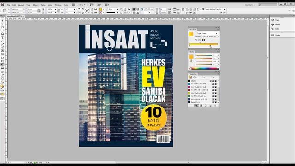This screenshot has width=295, height=166.
Task: Select the Direct Selection tool
Action: click(2, 24)
